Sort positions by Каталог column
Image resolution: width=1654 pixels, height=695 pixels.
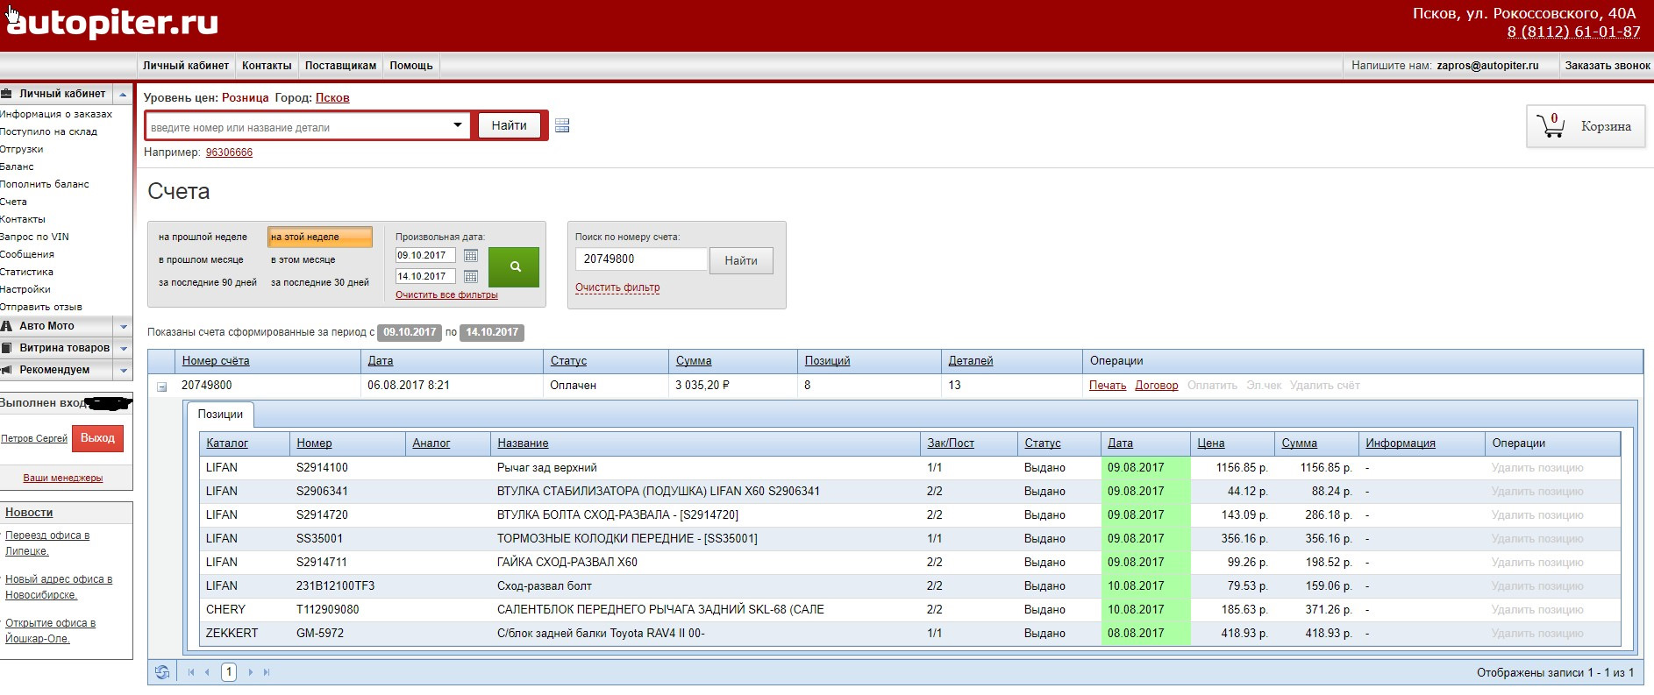[227, 443]
